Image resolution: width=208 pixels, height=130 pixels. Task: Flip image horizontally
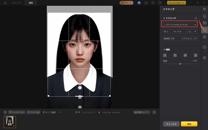[185, 55]
